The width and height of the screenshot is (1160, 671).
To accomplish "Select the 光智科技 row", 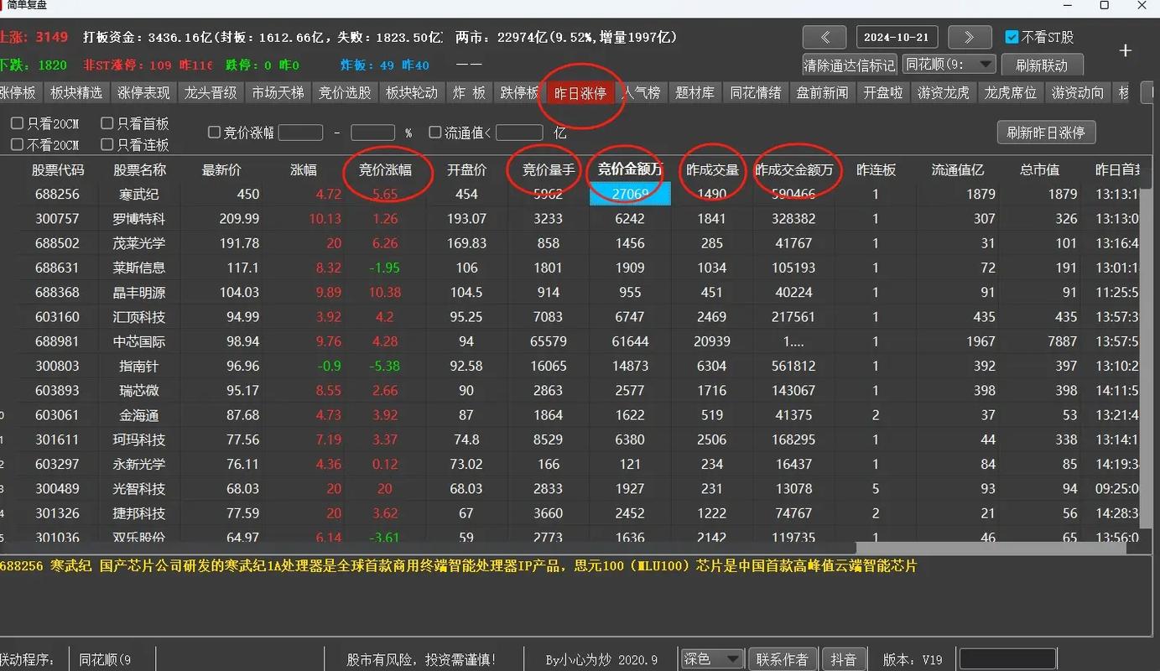I will 570,488.
